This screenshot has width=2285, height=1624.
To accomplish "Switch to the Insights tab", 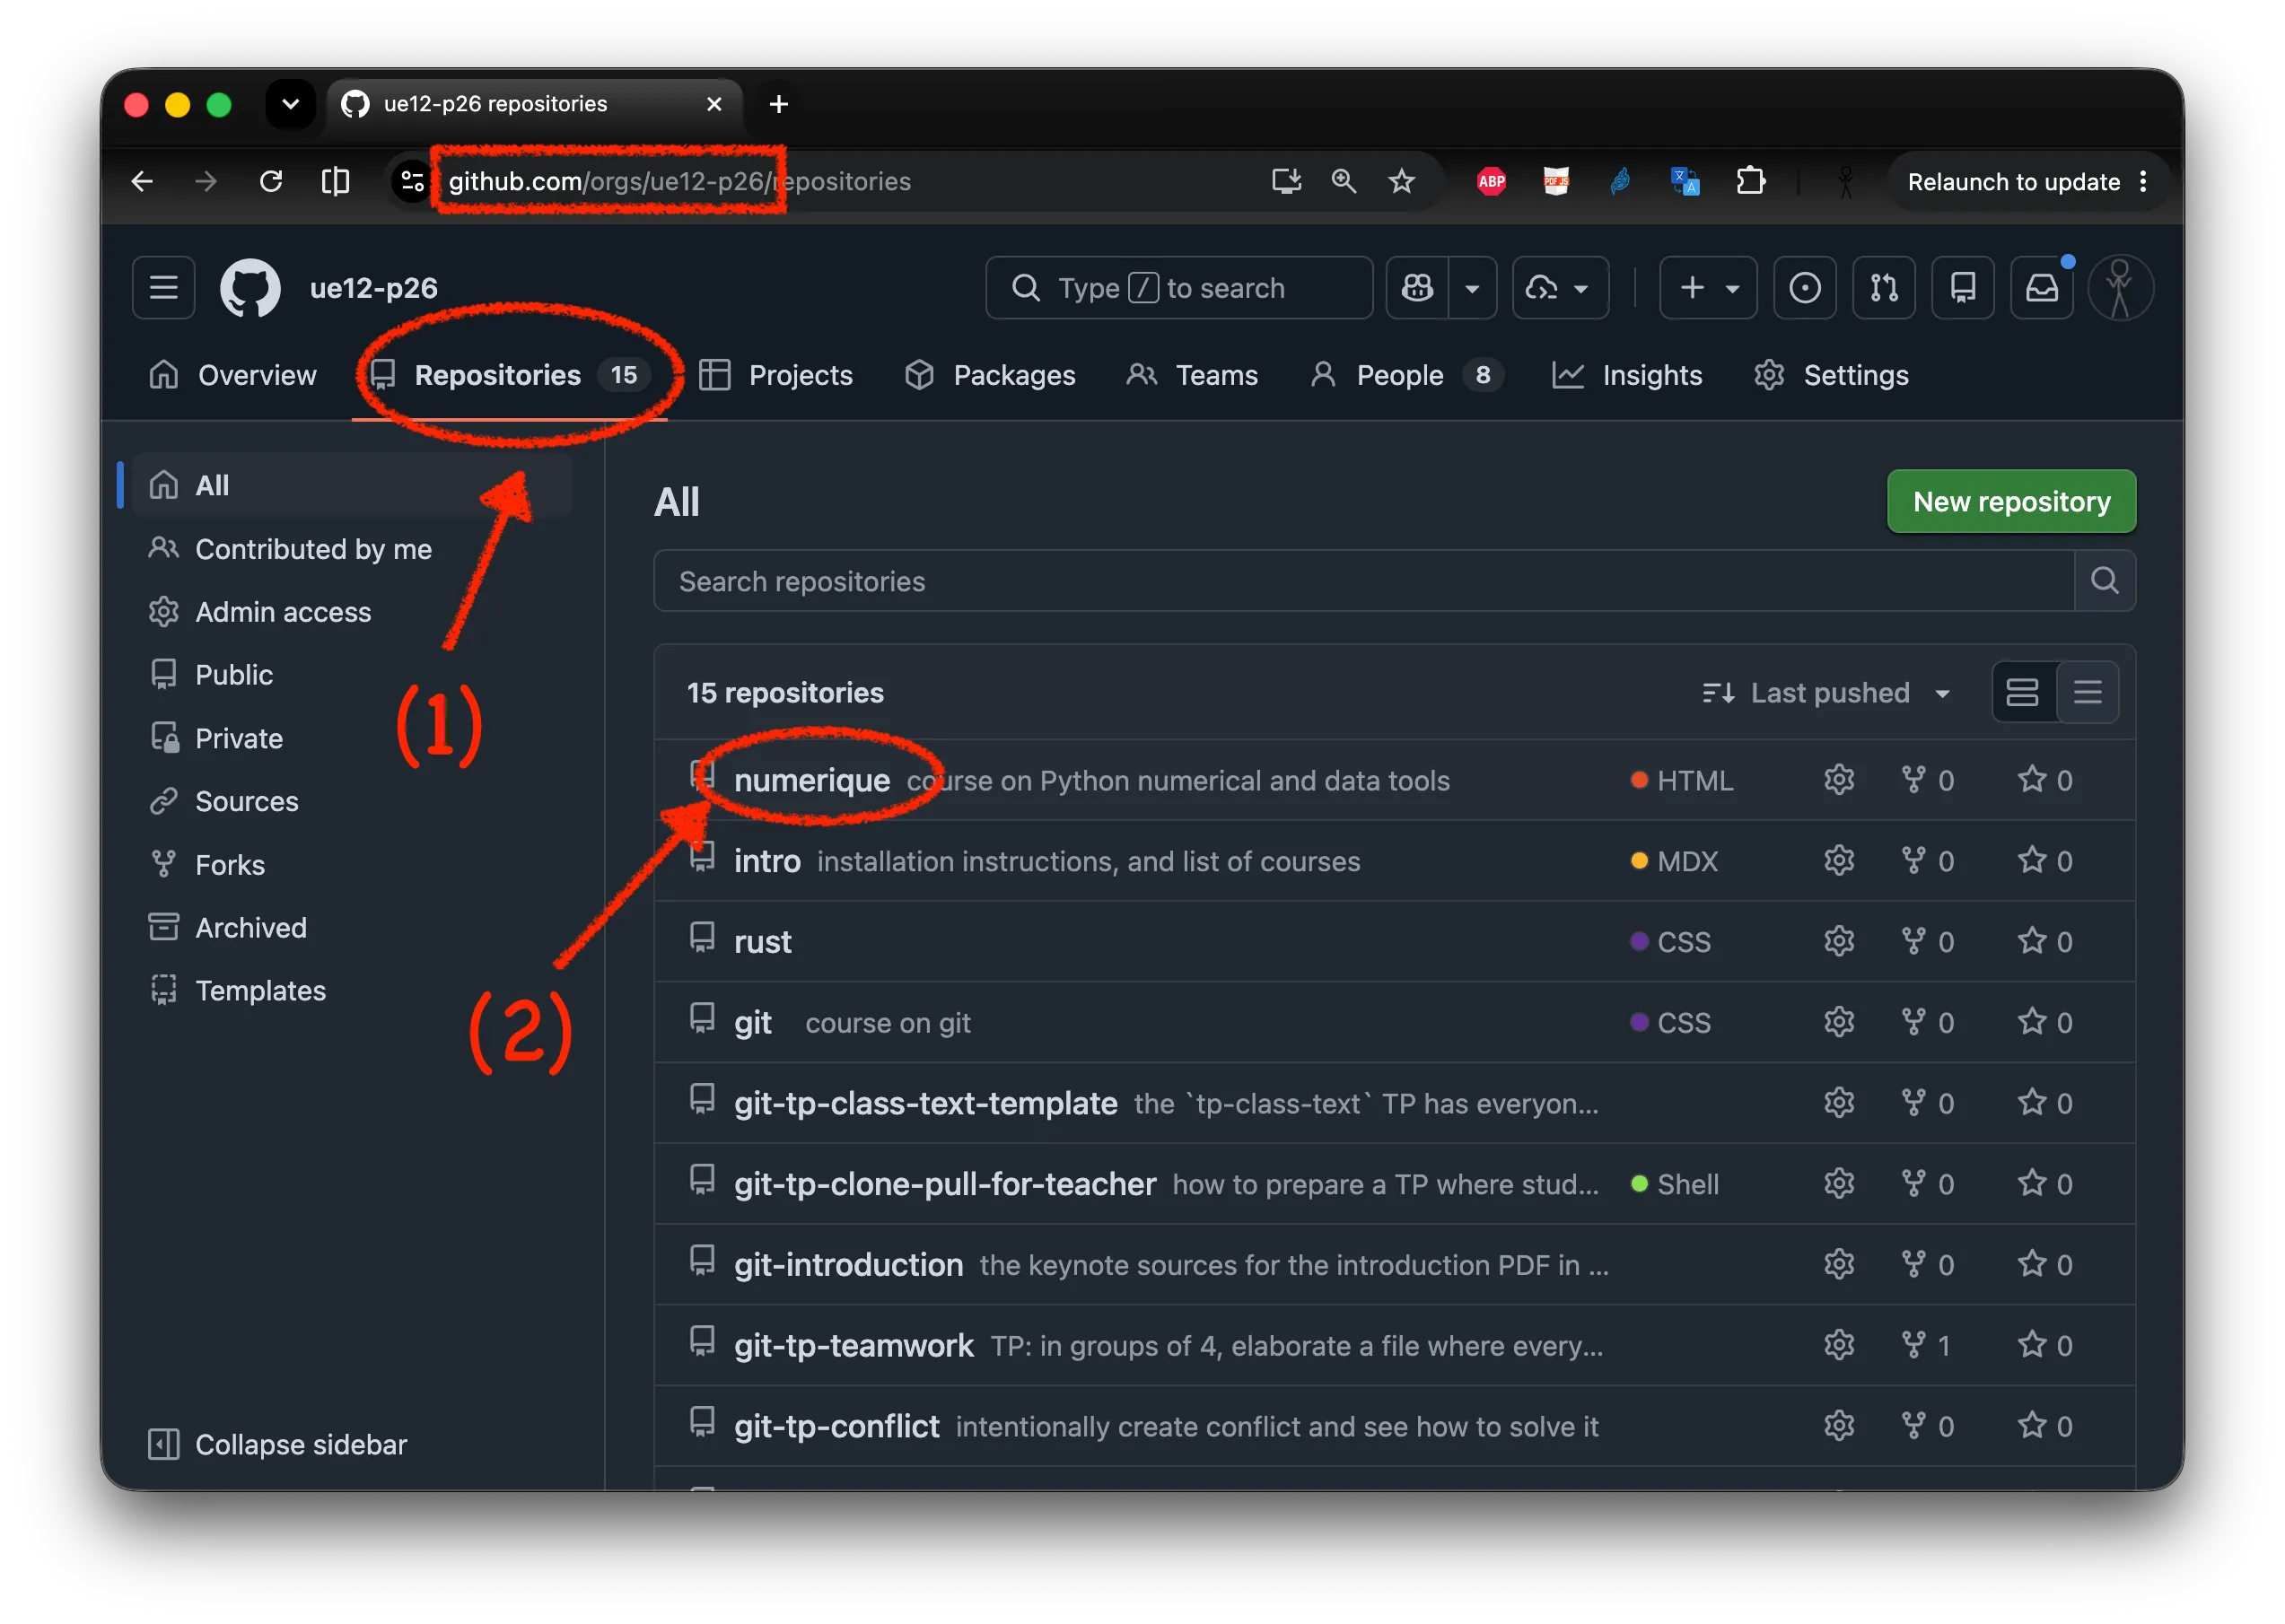I will pyautogui.click(x=1626, y=375).
